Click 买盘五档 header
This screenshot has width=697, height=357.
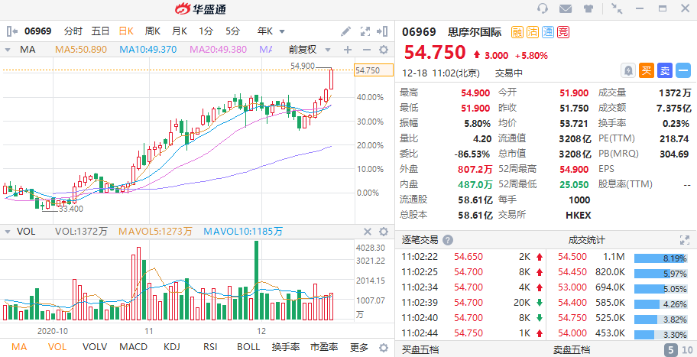[x=420, y=350]
